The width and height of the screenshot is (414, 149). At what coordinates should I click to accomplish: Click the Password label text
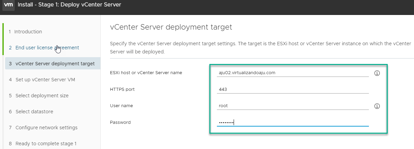coord(120,122)
